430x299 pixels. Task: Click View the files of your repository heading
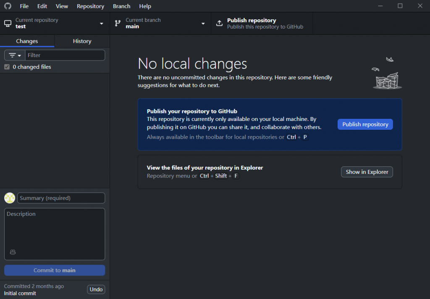[205, 168]
